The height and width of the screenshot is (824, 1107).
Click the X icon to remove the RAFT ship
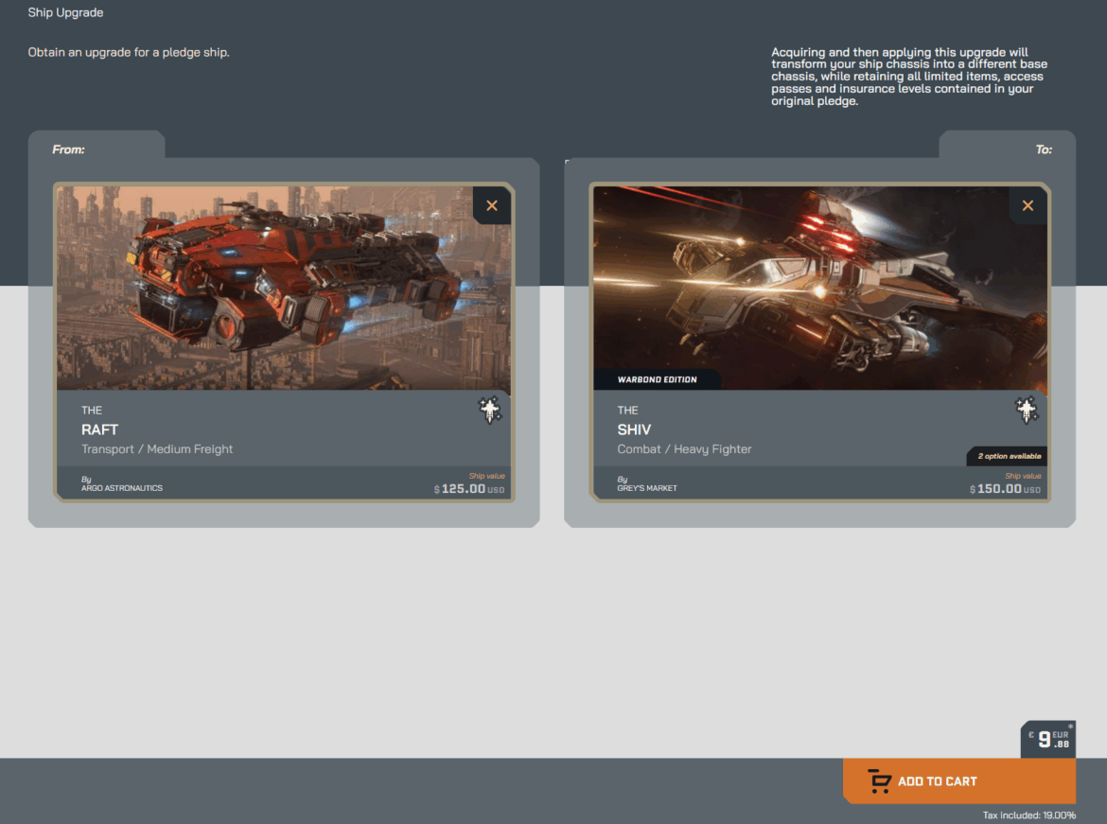(491, 205)
